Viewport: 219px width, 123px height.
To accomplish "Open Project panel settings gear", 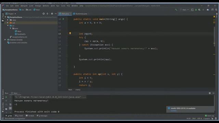I will point(52,14).
